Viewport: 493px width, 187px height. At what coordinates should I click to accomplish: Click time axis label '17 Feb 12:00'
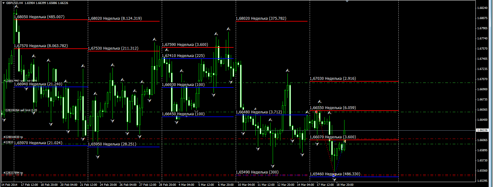pyautogui.click(x=30, y=185)
